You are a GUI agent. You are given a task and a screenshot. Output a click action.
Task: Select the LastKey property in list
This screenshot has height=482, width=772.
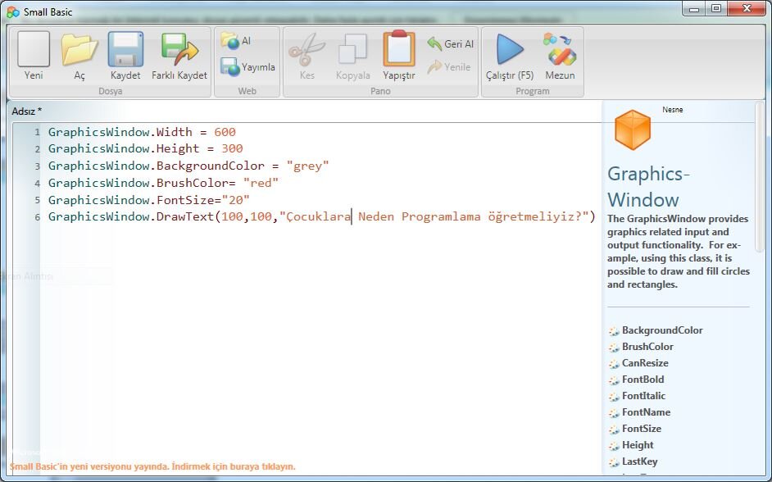[x=639, y=462]
